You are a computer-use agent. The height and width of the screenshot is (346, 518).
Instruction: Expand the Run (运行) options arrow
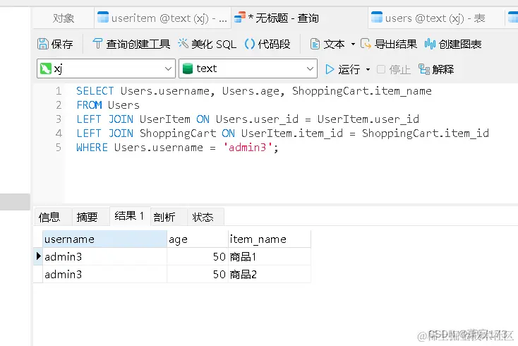[x=368, y=69]
